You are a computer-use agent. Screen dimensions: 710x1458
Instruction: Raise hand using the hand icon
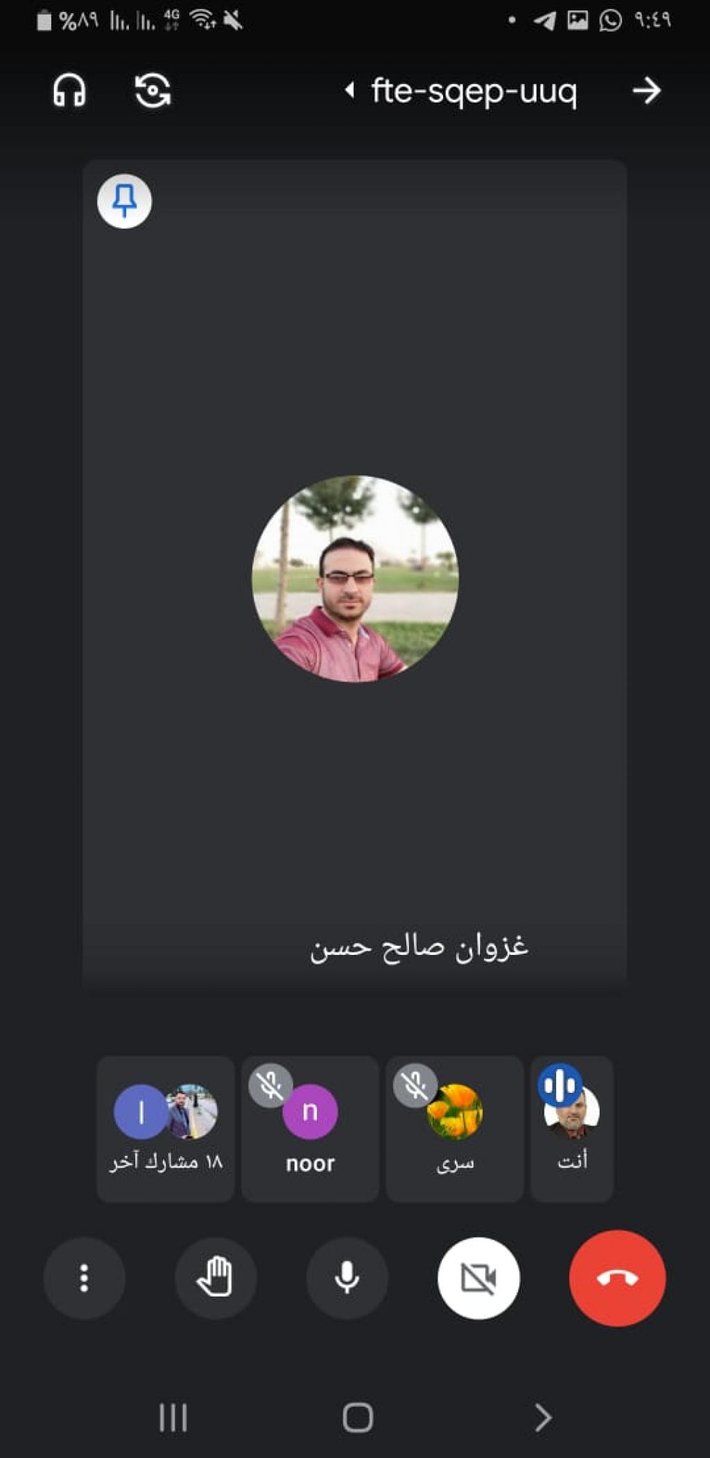[x=215, y=1278]
